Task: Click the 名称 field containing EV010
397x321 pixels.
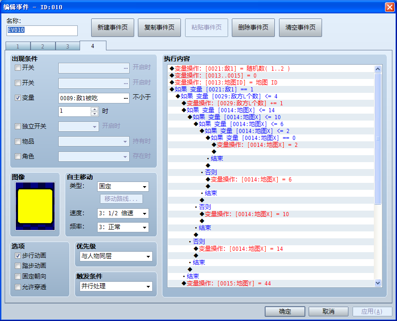Action: point(42,30)
